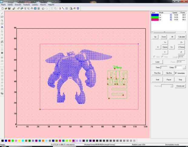
Task: Select the Line draw tool
Action: tap(2, 13)
